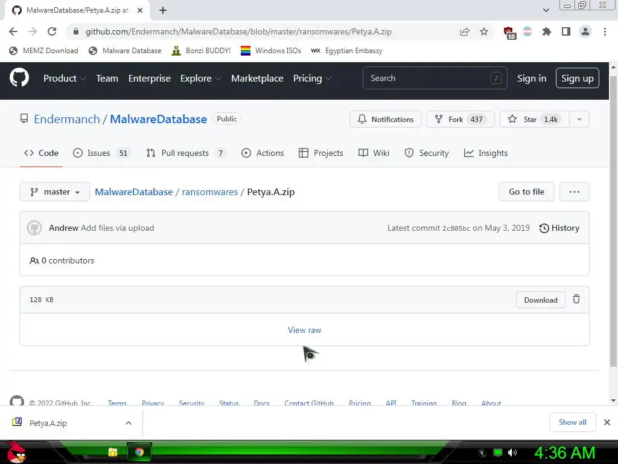Click Go to file button

[x=526, y=192]
